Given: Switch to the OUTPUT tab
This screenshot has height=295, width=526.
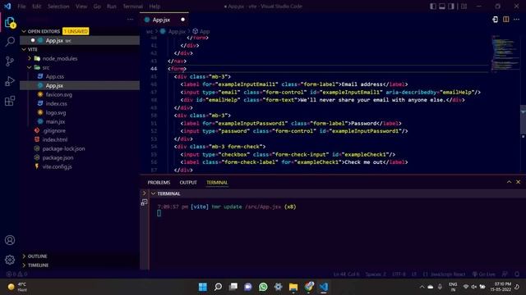Looking at the screenshot, I should click(x=188, y=182).
